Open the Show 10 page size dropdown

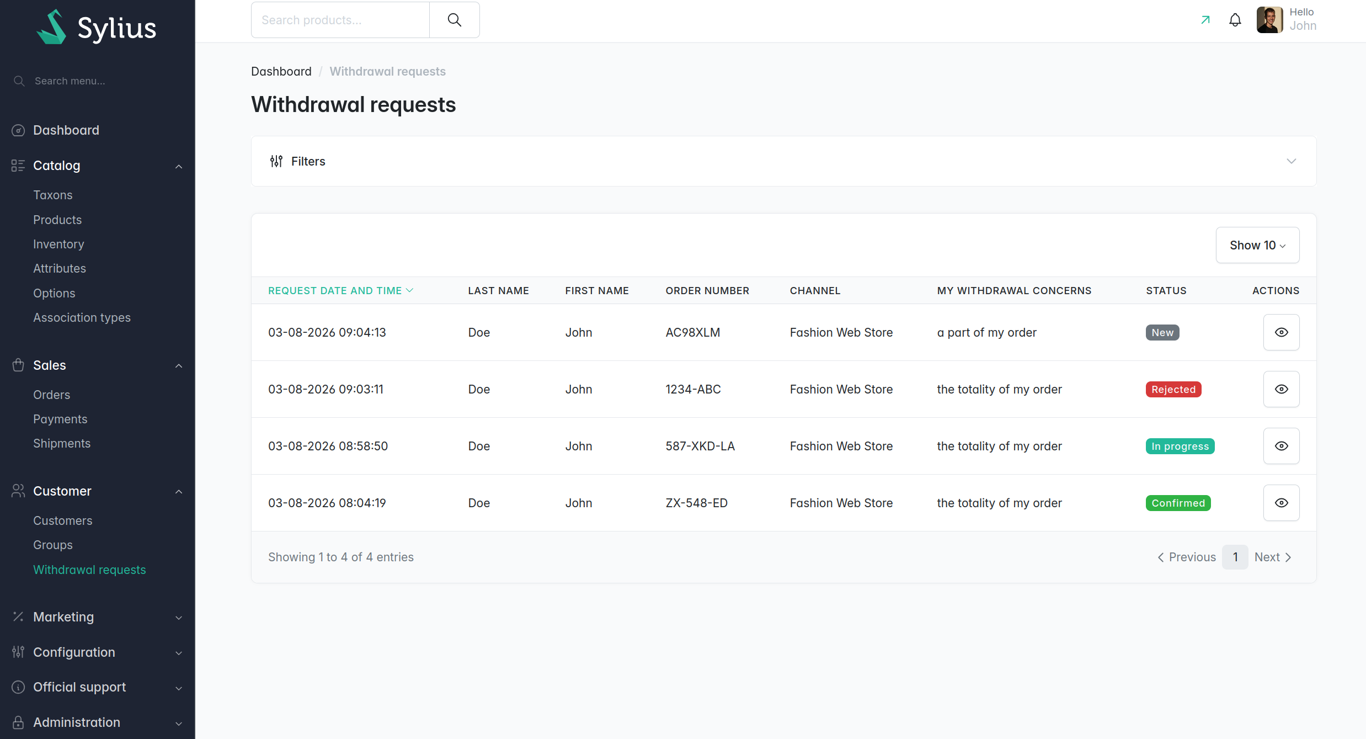click(1257, 245)
